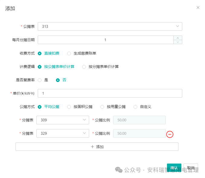Click the red minus icon to remove row 329

tap(170, 134)
